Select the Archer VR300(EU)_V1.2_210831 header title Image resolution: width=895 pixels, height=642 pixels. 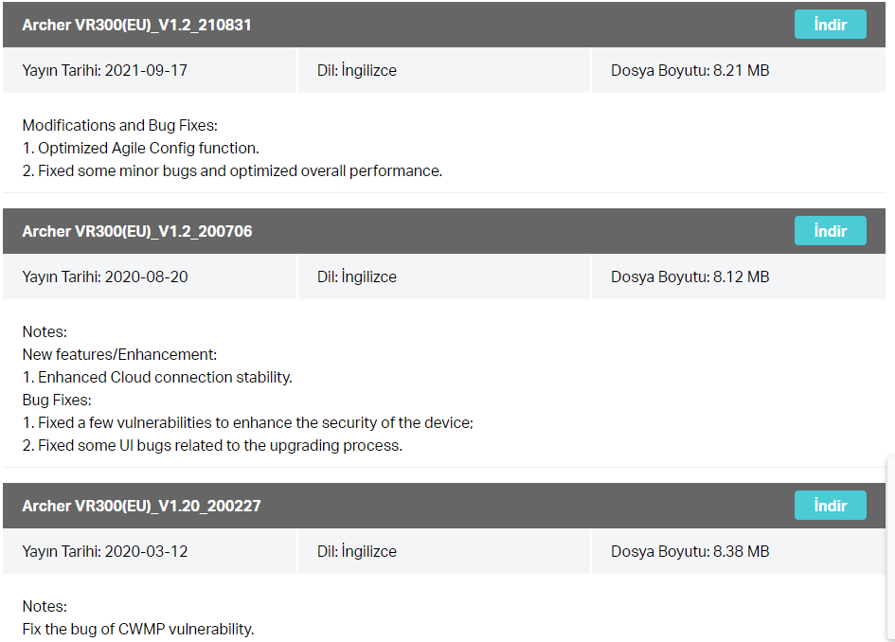[x=136, y=26]
